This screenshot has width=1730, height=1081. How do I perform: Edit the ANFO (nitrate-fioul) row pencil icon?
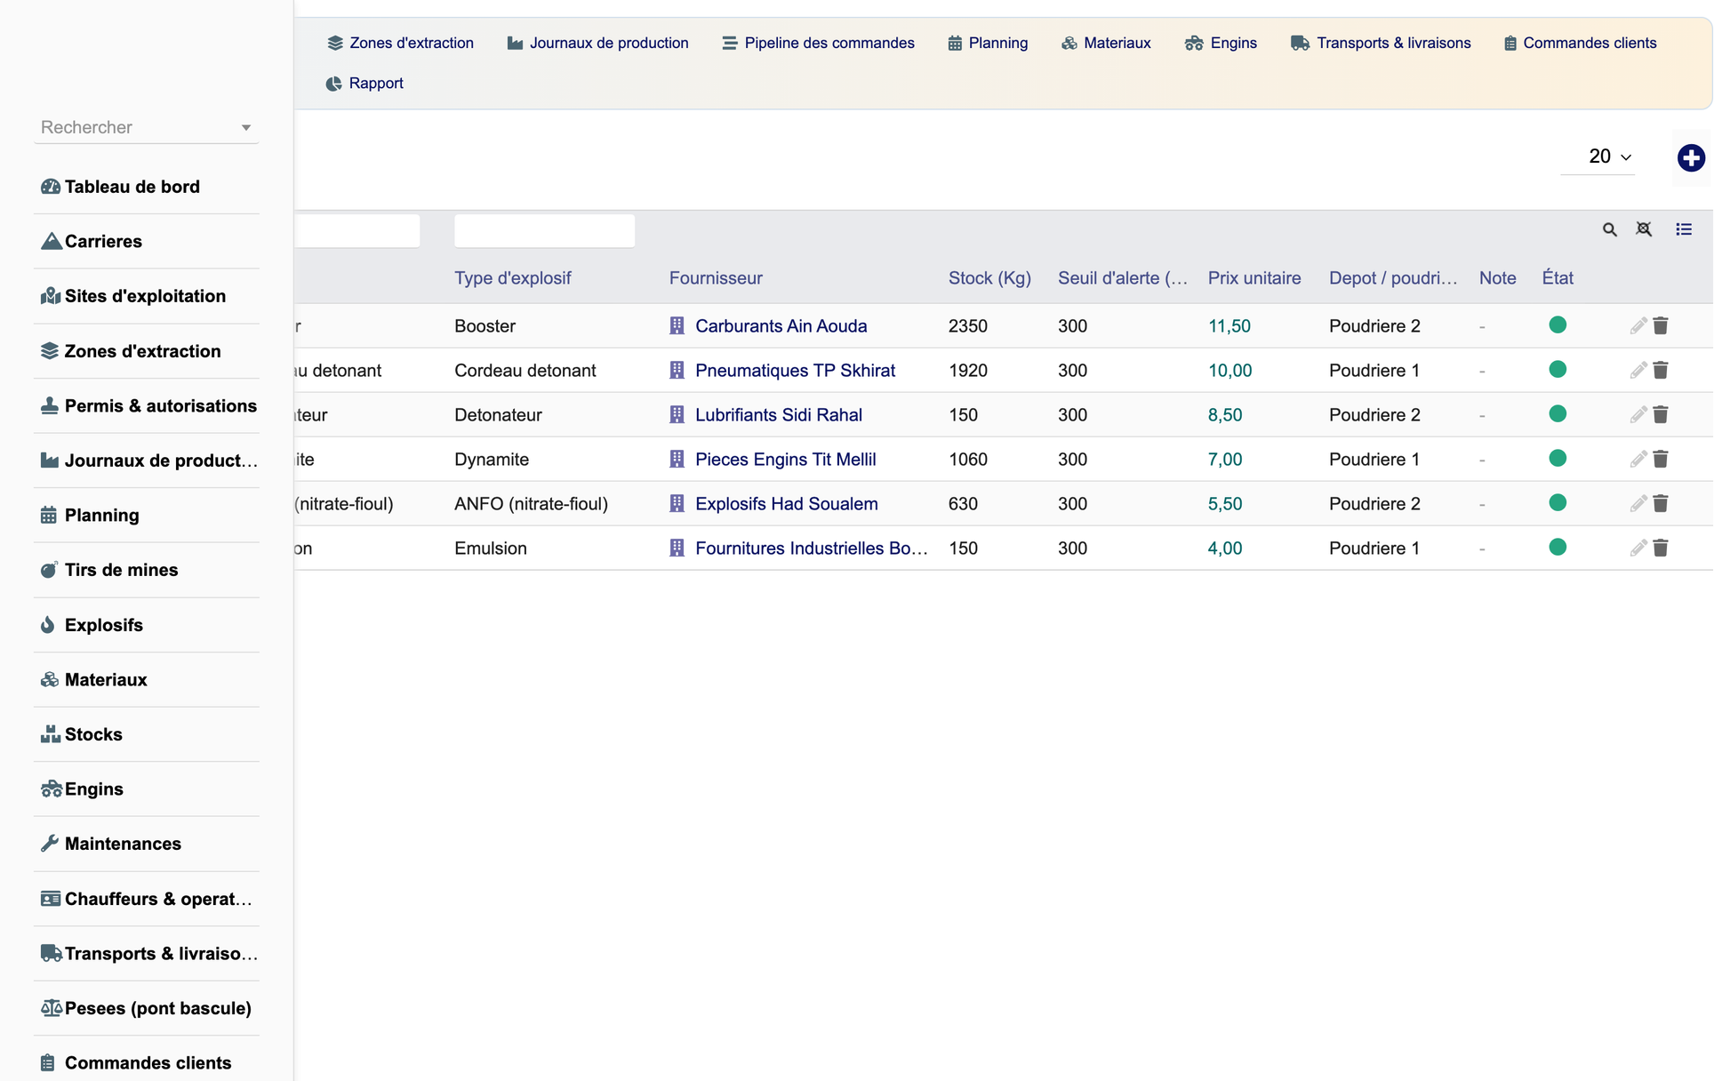coord(1638,504)
